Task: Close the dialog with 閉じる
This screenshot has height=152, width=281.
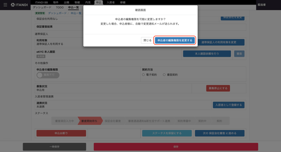Action: coord(148,41)
